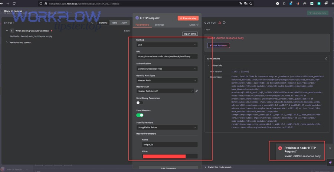Open the blue badge extension icon
The height and width of the screenshot is (172, 334).
(291, 3)
